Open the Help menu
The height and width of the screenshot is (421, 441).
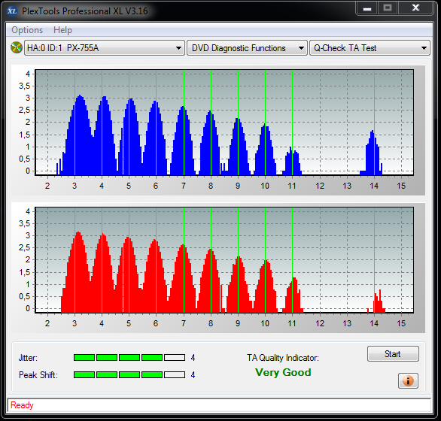pos(62,30)
